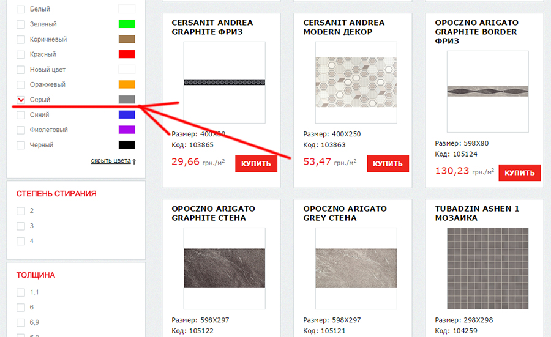Viewport: 551px width, 337px height.
Task: Check the Фиолетовый color checkbox
Action: coord(21,130)
